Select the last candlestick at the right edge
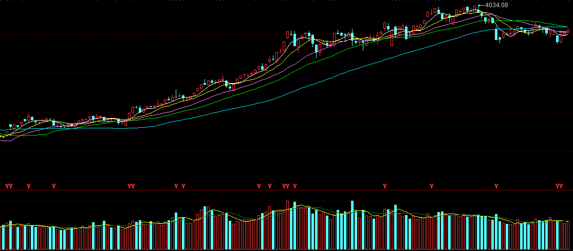The image size is (573, 251). (568, 32)
